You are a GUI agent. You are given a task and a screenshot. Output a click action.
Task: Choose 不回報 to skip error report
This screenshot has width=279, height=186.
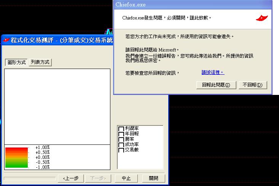point(253,85)
